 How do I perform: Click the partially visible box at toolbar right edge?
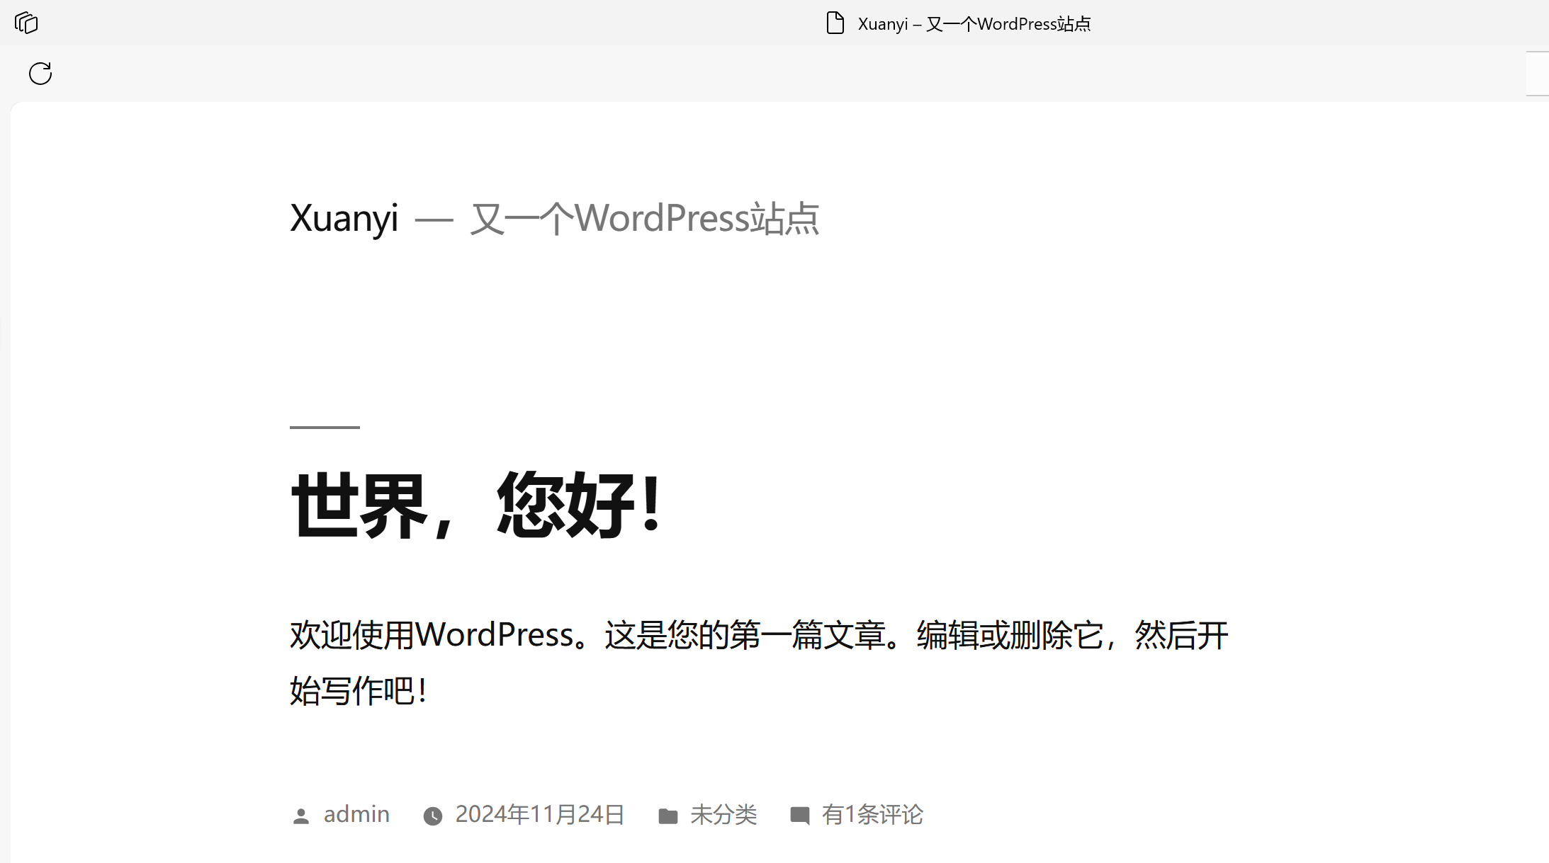(1538, 73)
